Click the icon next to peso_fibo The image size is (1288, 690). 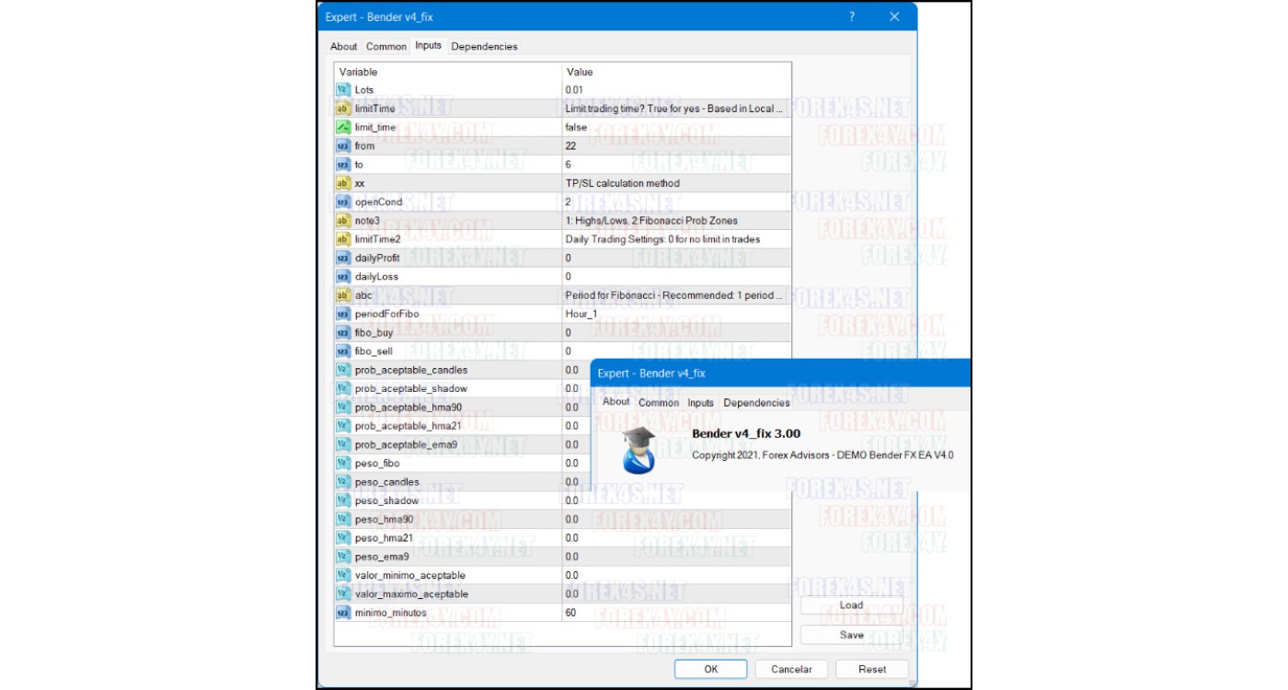pyautogui.click(x=343, y=464)
